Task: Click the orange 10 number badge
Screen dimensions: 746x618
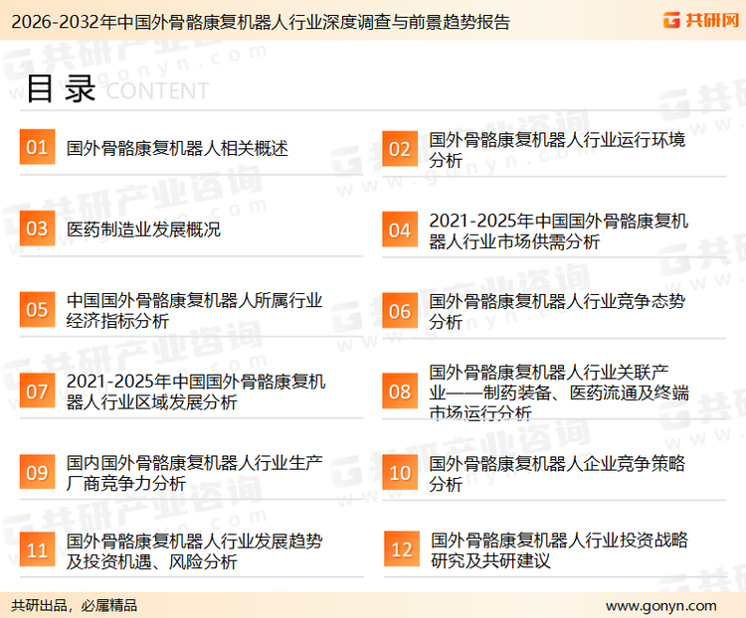Action: tap(400, 473)
